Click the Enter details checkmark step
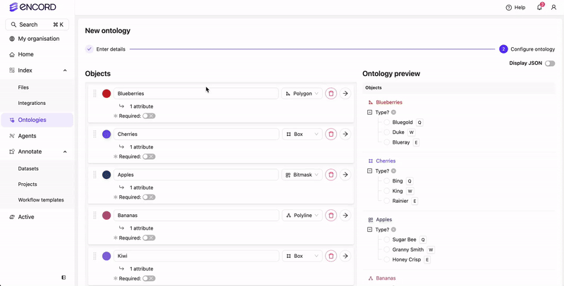 (x=90, y=49)
